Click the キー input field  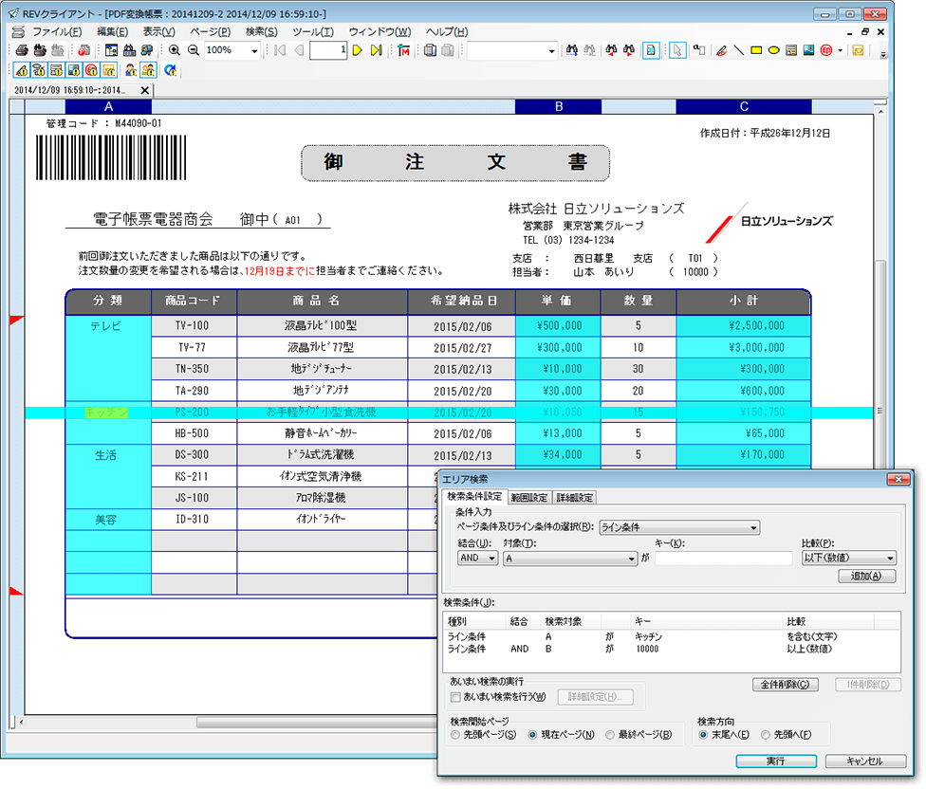coord(723,559)
